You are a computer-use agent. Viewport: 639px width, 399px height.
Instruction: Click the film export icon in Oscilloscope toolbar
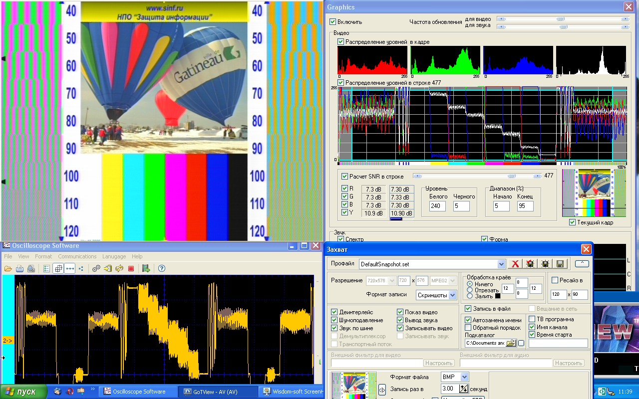146,268
